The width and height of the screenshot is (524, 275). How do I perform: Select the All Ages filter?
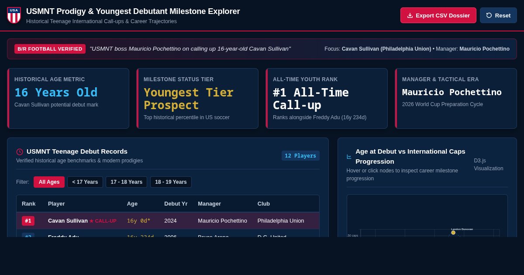(x=49, y=182)
